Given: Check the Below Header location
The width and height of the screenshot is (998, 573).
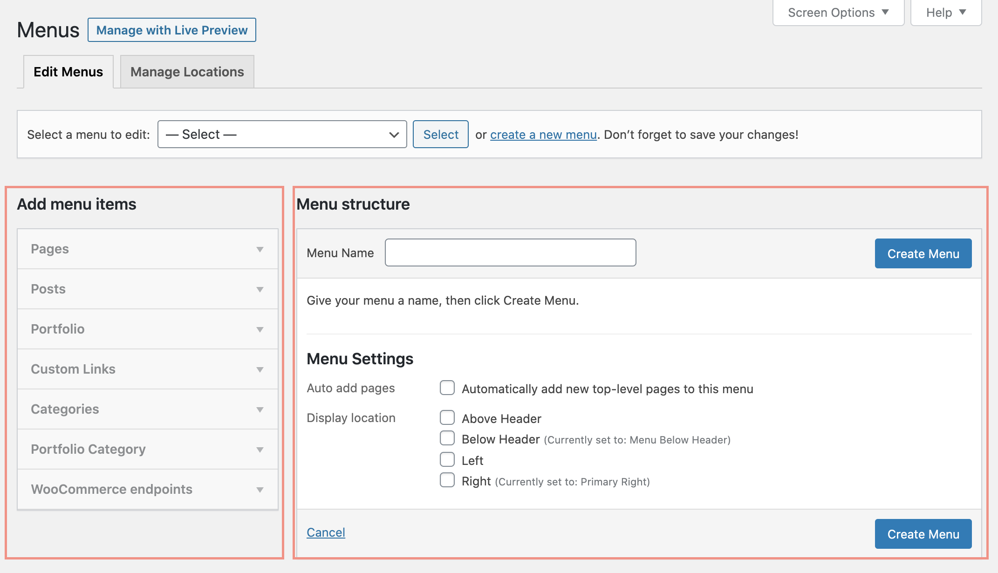Looking at the screenshot, I should coord(447,438).
